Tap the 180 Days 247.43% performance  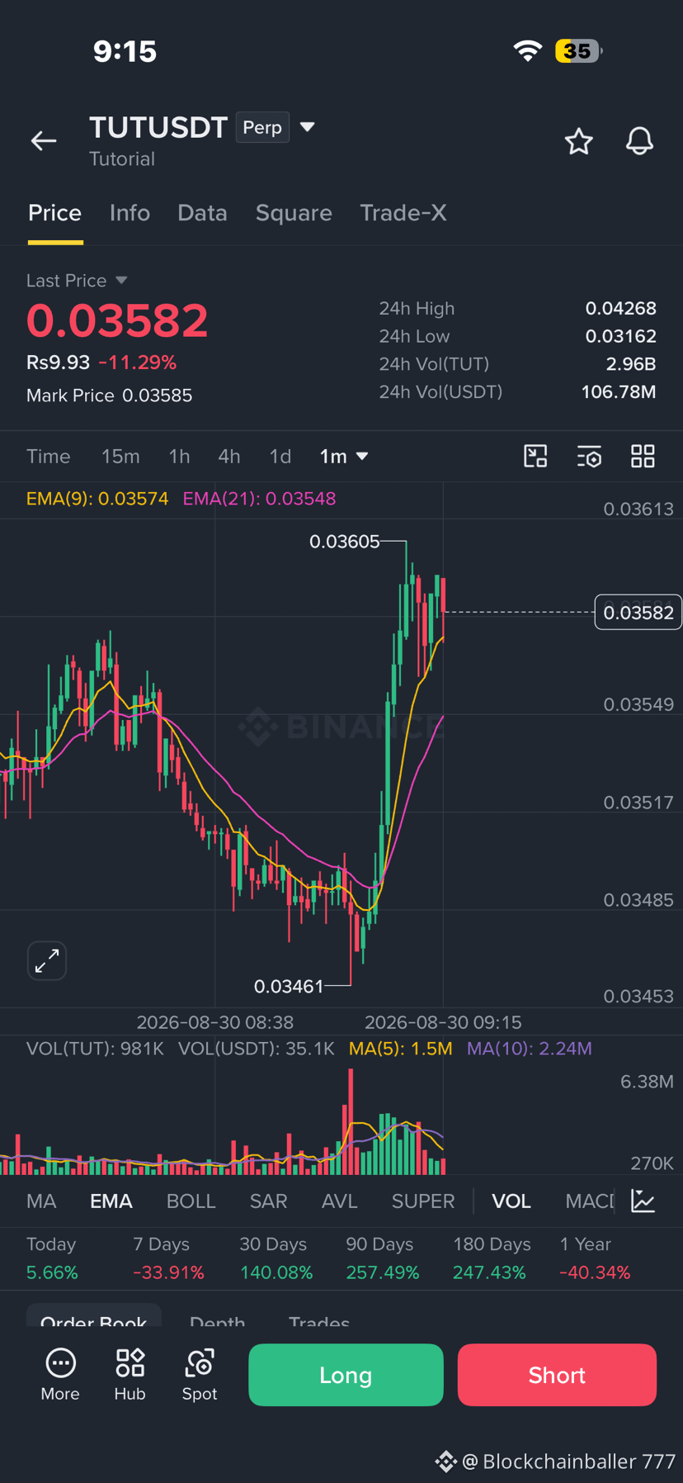point(490,1258)
